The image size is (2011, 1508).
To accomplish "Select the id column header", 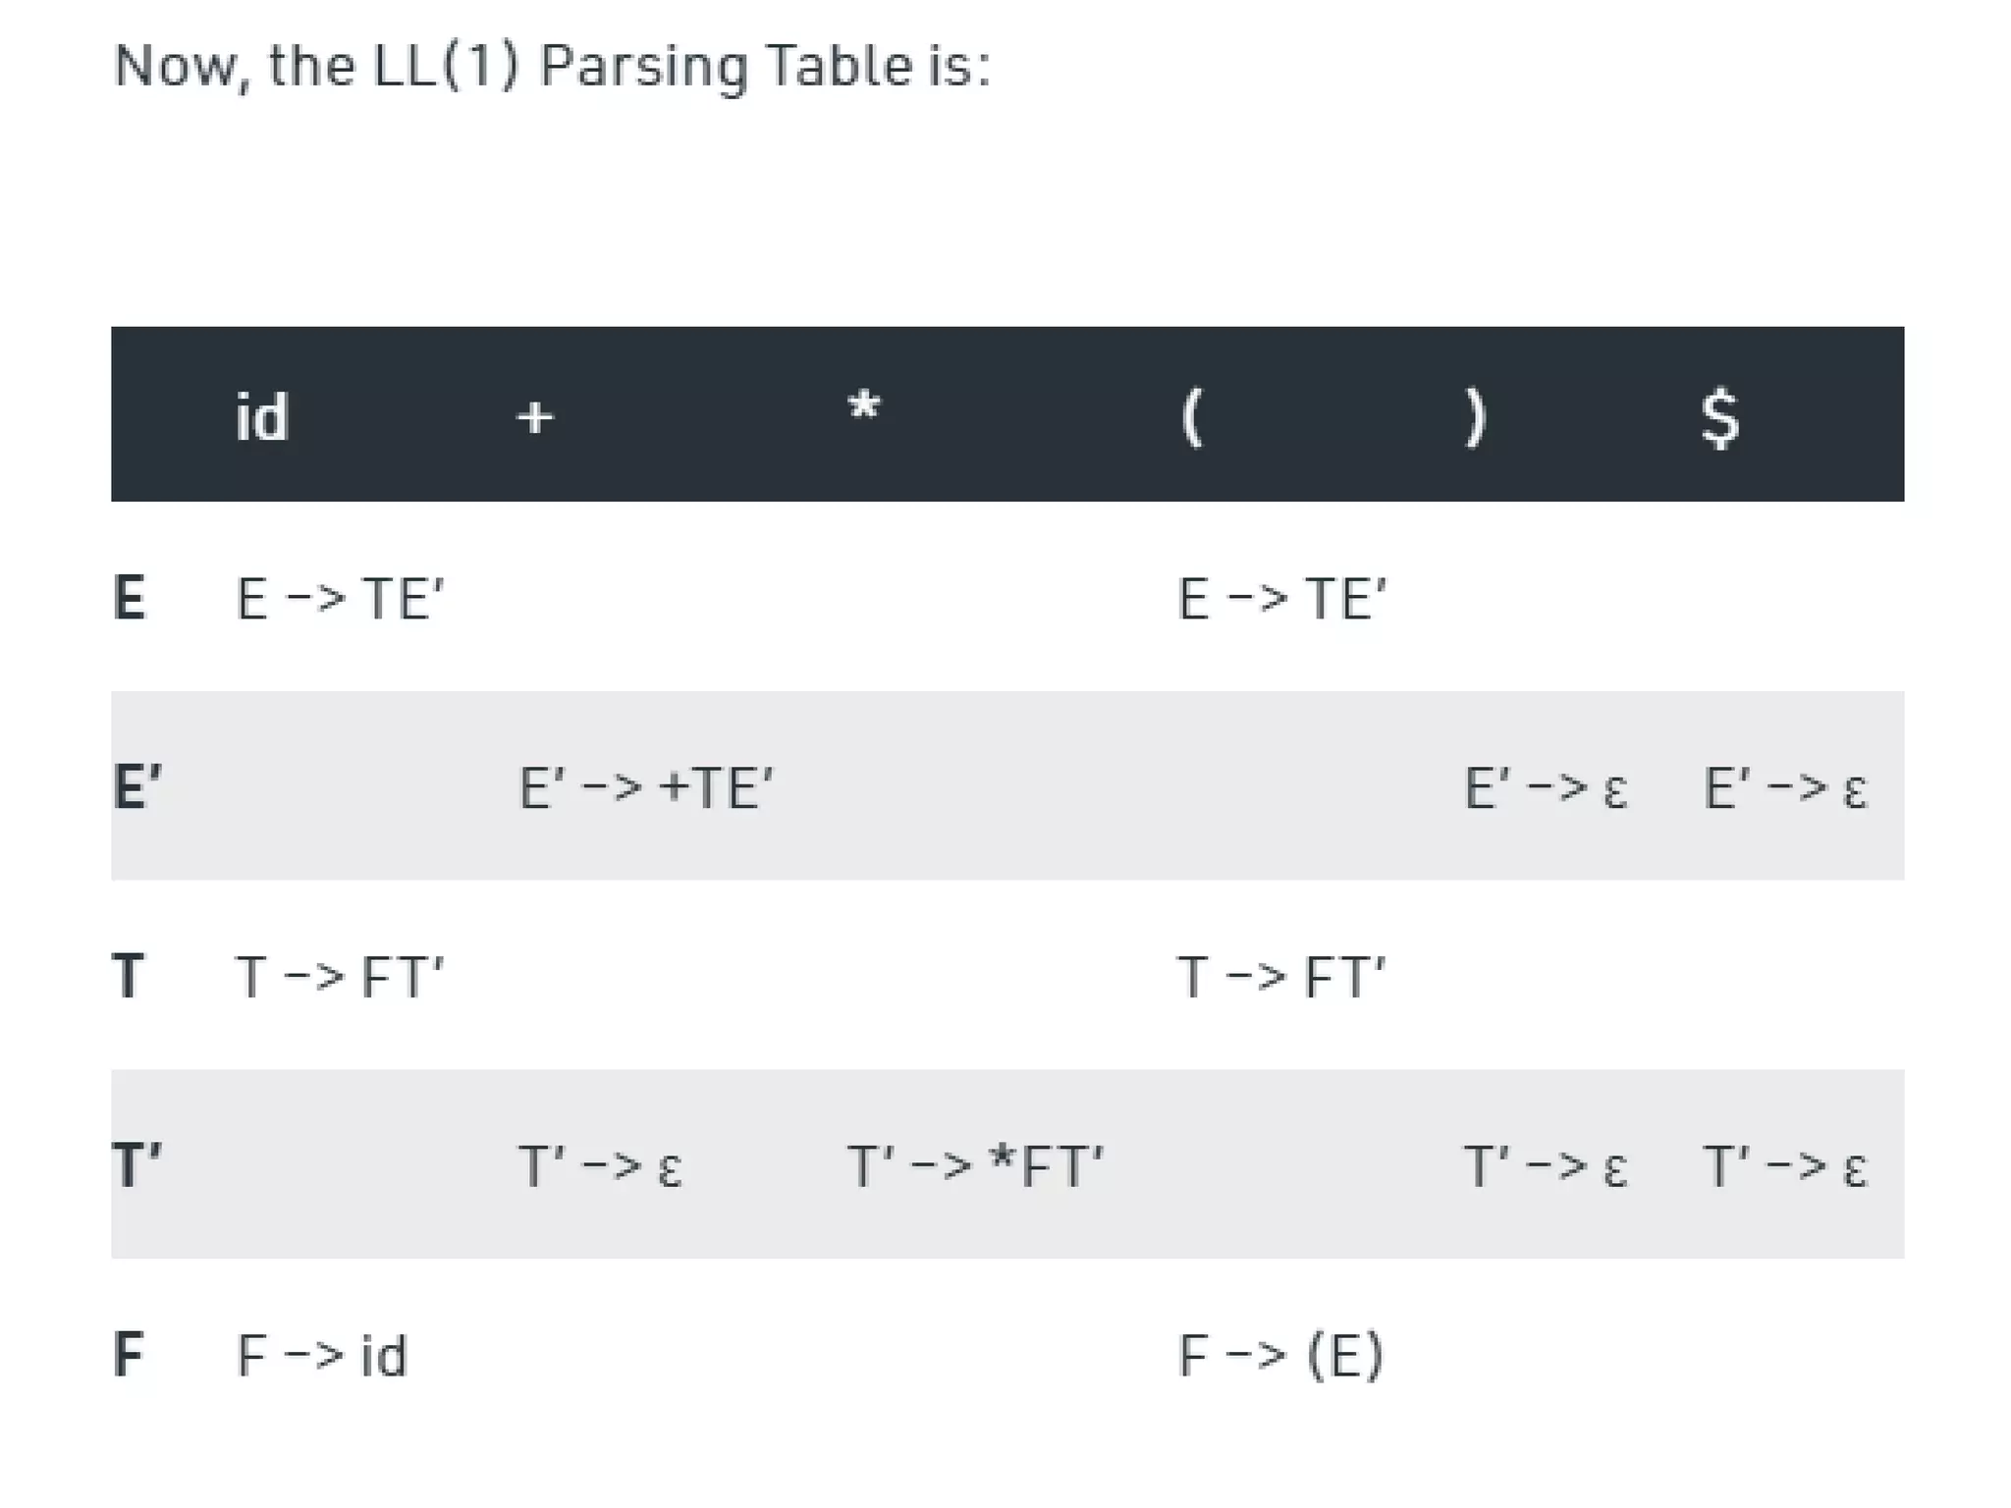I will point(262,417).
